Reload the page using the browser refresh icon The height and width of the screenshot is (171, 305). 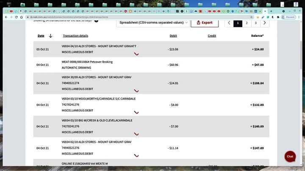20,17
